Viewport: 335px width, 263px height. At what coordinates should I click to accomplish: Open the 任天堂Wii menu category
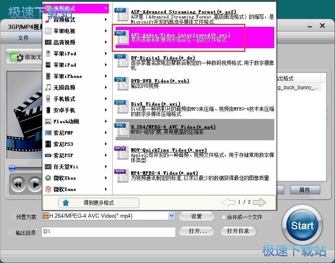point(76,167)
